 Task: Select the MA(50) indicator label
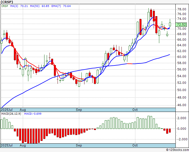coord(35,6)
